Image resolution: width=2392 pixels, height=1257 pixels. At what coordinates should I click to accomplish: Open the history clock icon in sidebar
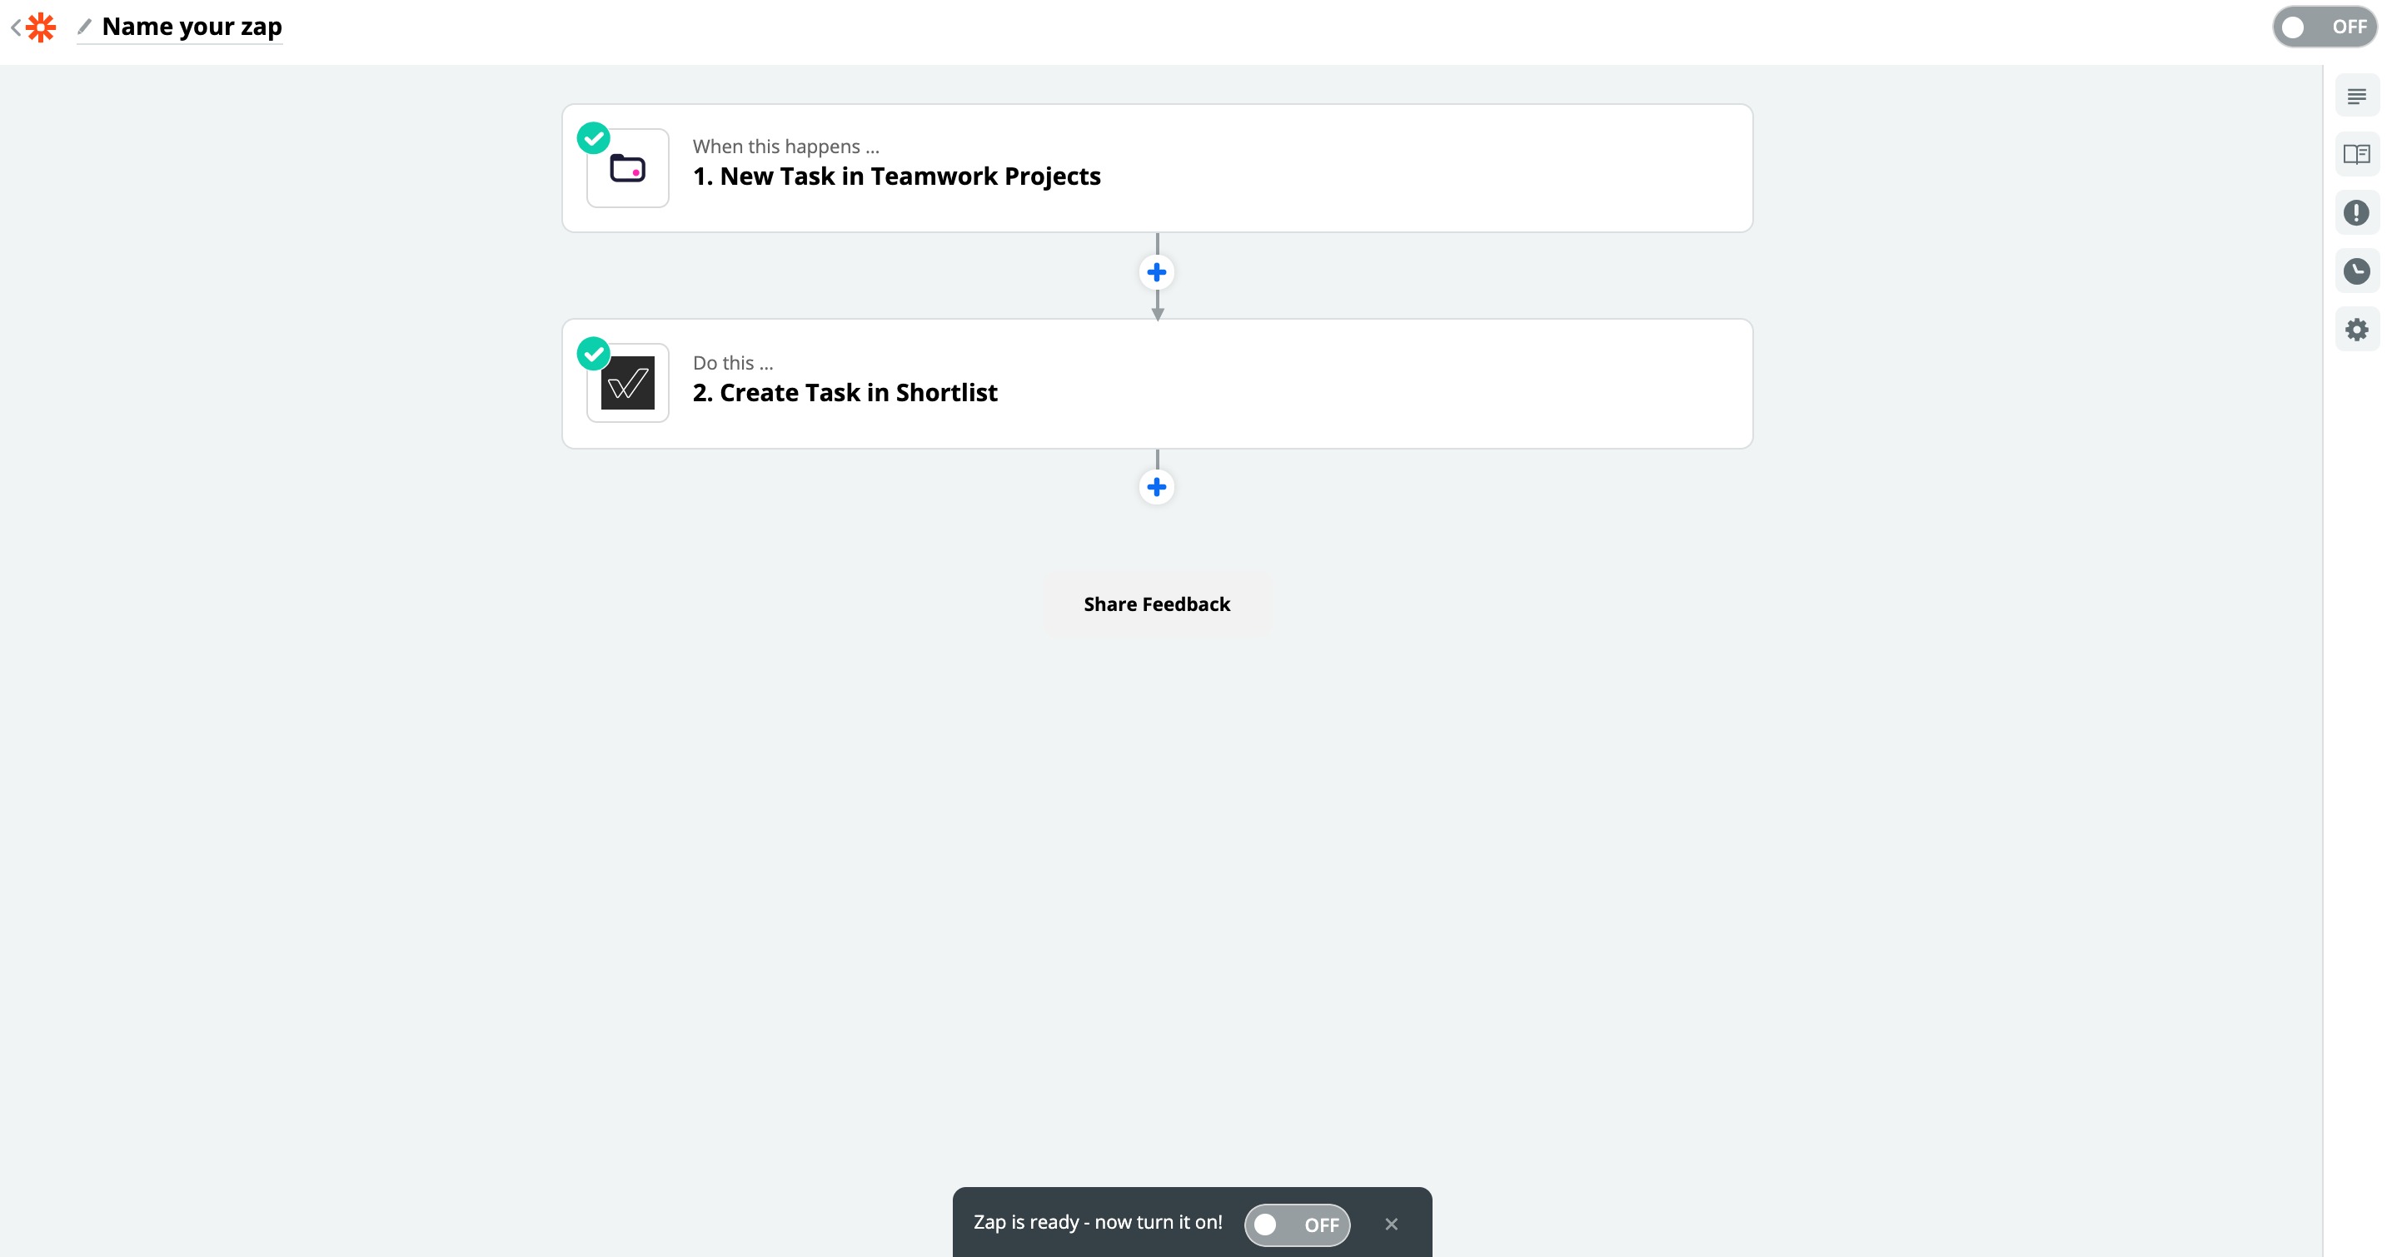click(x=2356, y=271)
